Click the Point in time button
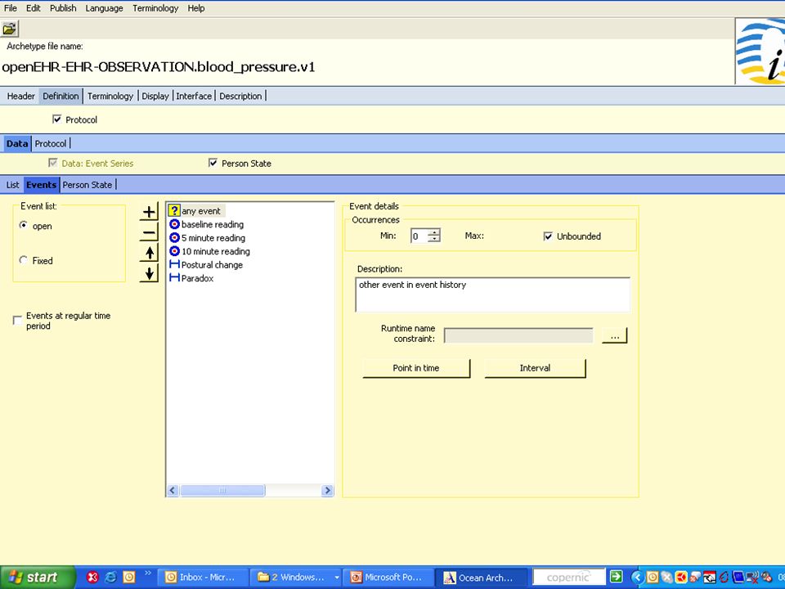 [416, 367]
